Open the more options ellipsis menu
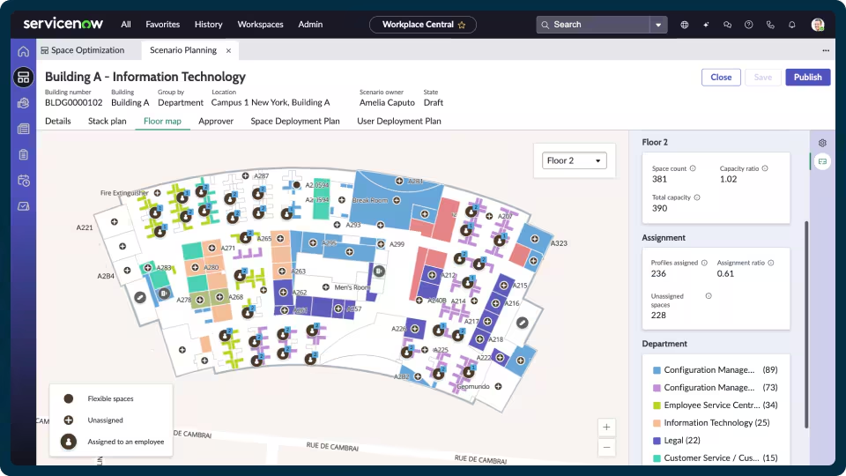 point(826,51)
